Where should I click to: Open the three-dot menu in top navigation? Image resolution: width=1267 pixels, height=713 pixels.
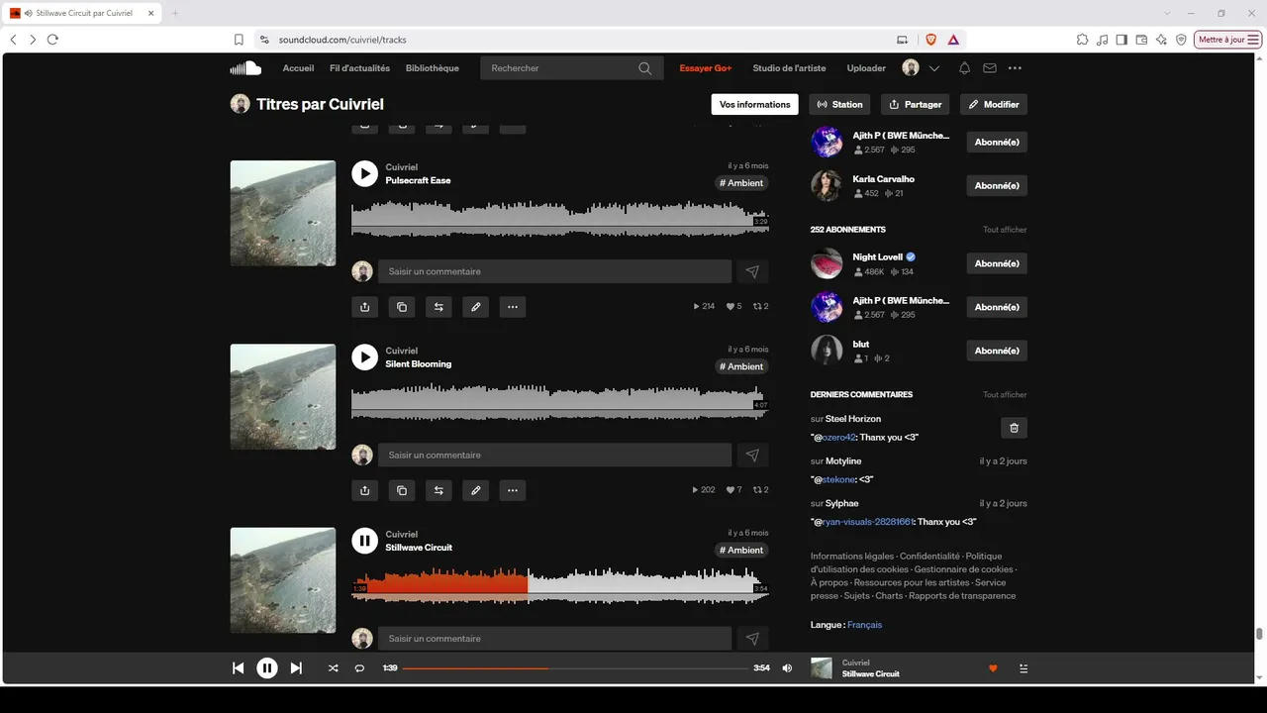tap(1015, 68)
